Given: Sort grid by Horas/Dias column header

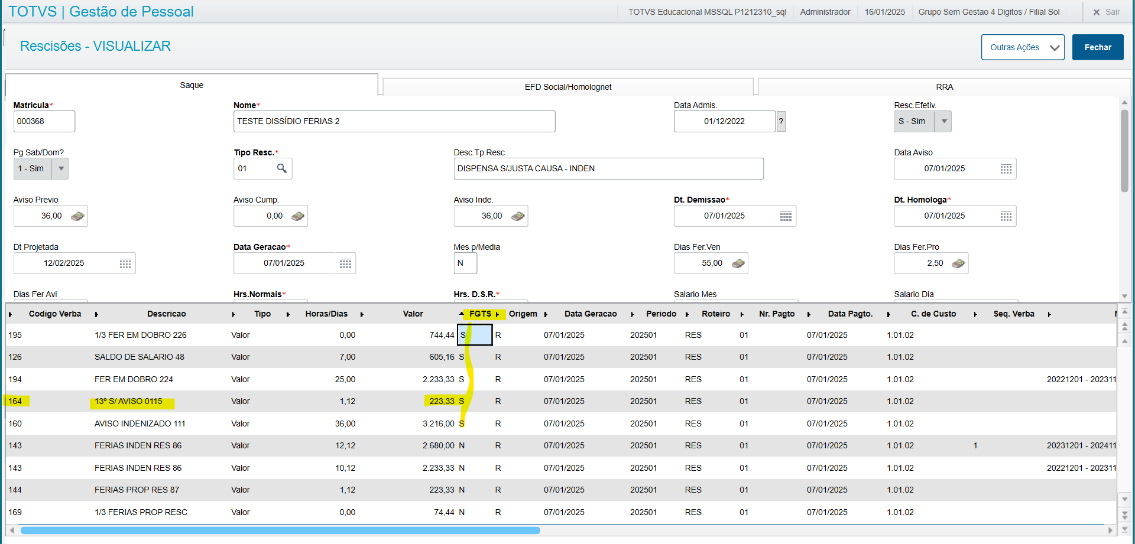Looking at the screenshot, I should (326, 314).
